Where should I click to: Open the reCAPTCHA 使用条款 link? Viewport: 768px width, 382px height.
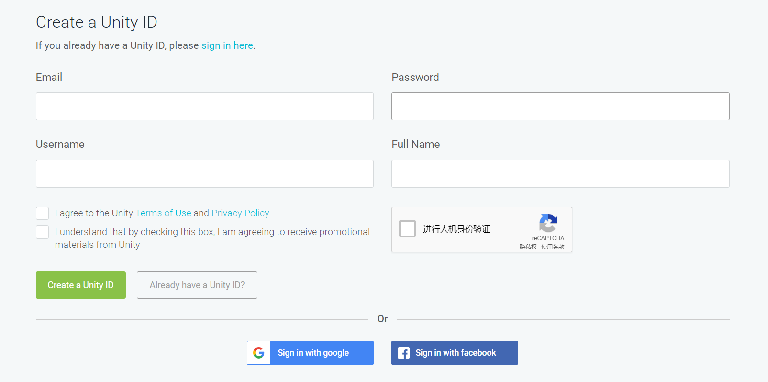pyautogui.click(x=553, y=247)
